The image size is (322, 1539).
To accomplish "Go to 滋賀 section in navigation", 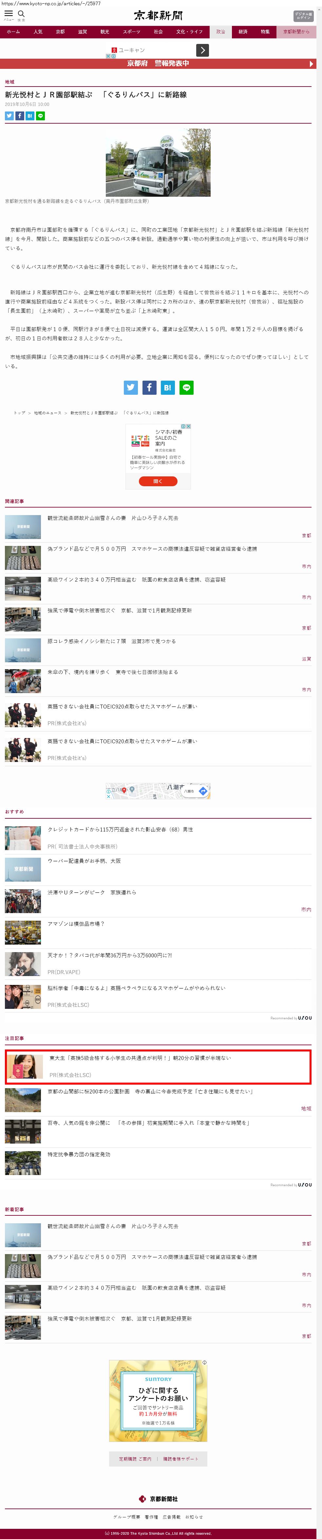I will pyautogui.click(x=83, y=32).
